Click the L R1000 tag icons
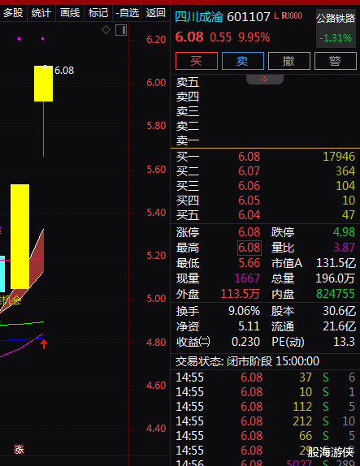The height and width of the screenshot is (466, 360). pyautogui.click(x=288, y=15)
